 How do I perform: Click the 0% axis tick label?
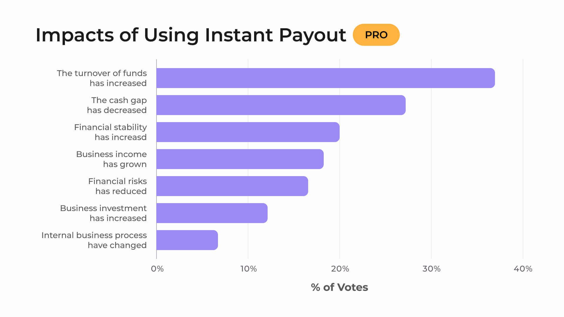157,269
